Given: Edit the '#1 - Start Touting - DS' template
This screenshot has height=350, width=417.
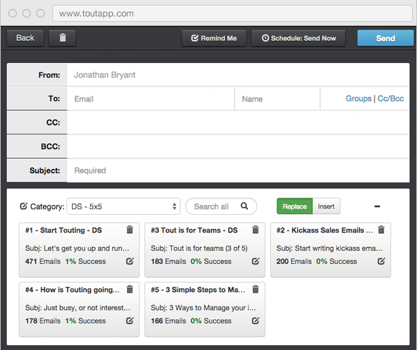Looking at the screenshot, I should [130, 261].
